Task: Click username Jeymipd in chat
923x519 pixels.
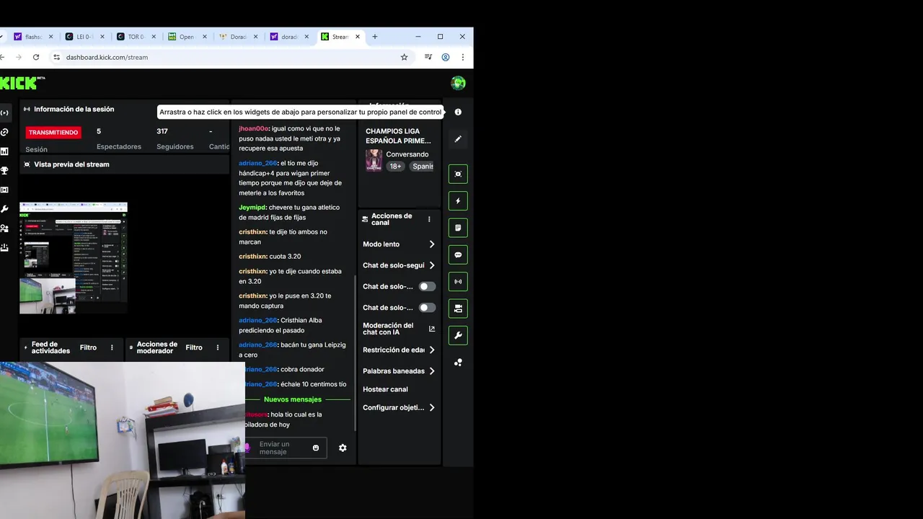Action: [x=252, y=208]
